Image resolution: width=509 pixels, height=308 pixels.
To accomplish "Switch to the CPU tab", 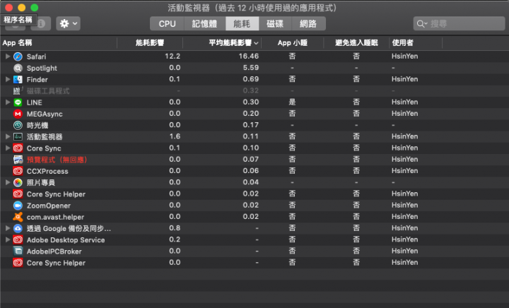I will (167, 24).
